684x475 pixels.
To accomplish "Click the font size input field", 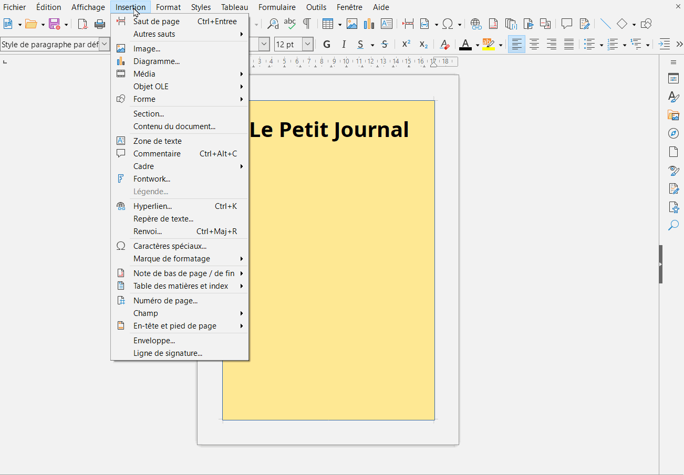I will tap(288, 45).
